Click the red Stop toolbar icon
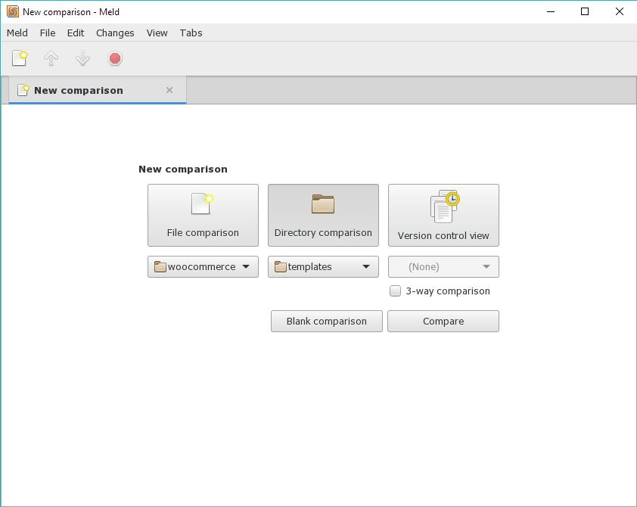 (x=115, y=58)
